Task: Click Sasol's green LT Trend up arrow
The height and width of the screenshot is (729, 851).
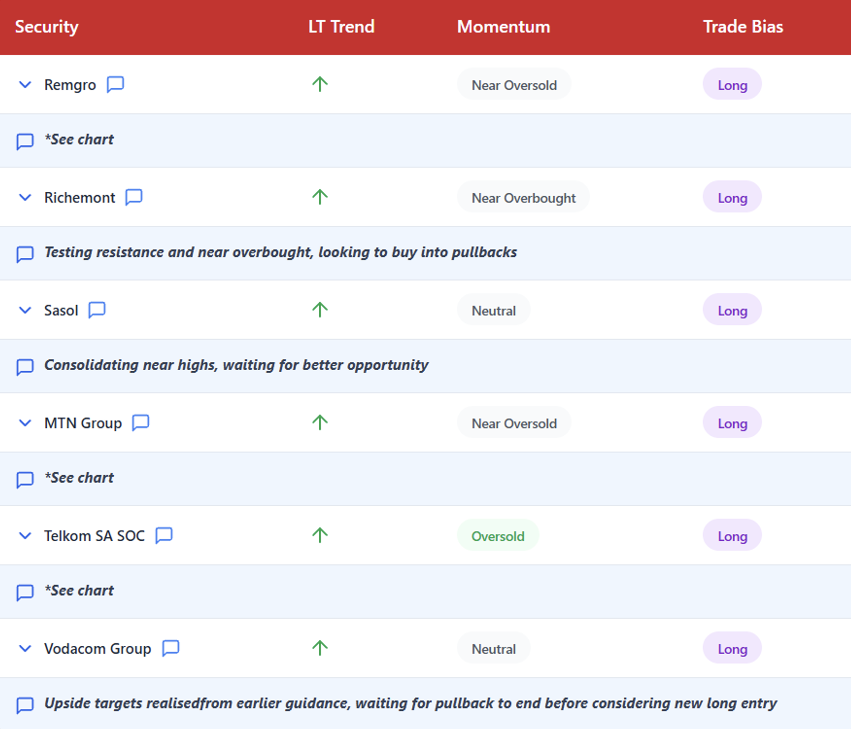Action: (x=320, y=310)
